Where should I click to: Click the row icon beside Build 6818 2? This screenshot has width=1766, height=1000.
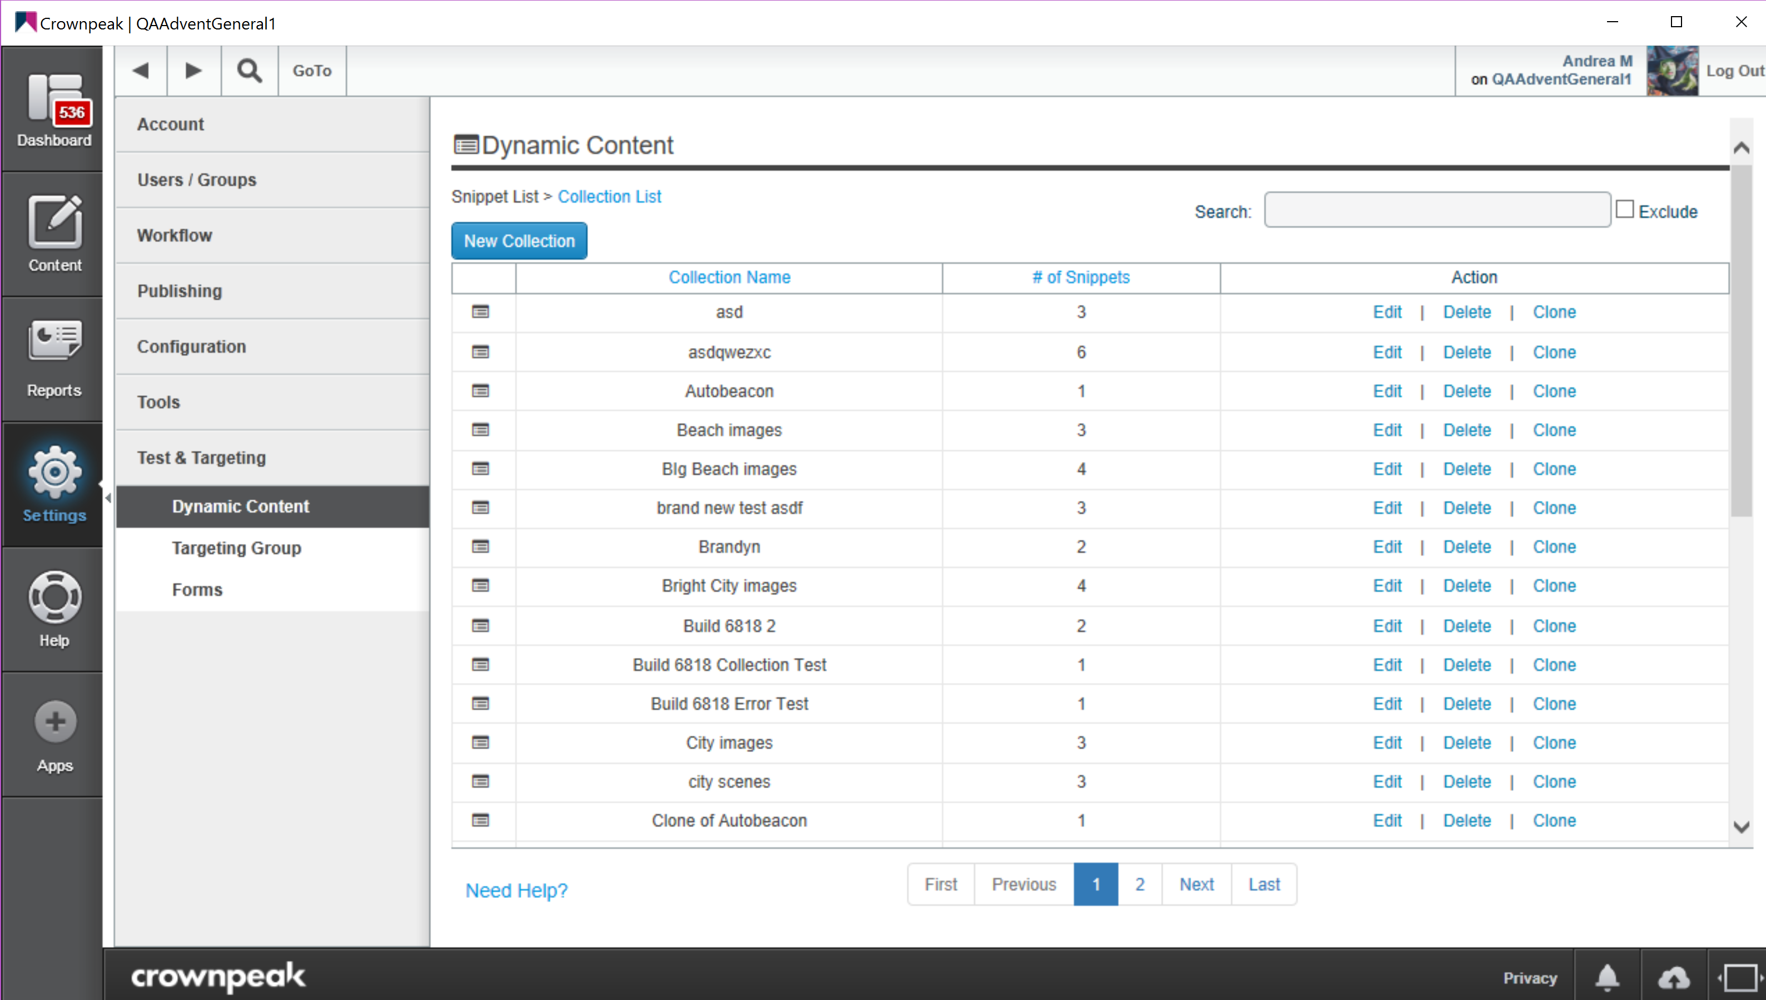(481, 626)
